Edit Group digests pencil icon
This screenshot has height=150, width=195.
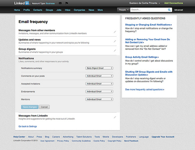click(x=115, y=51)
